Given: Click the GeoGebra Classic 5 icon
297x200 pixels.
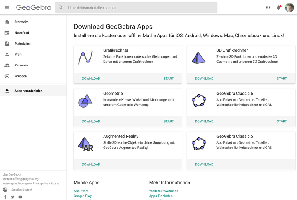Looking at the screenshot, I should [199, 144].
